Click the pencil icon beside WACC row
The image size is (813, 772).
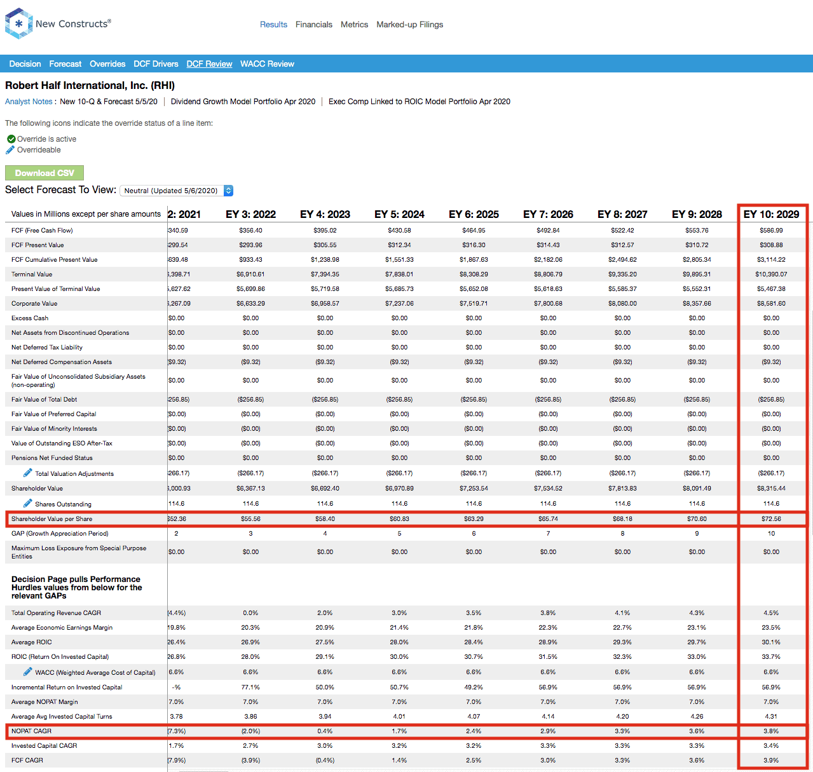click(28, 672)
